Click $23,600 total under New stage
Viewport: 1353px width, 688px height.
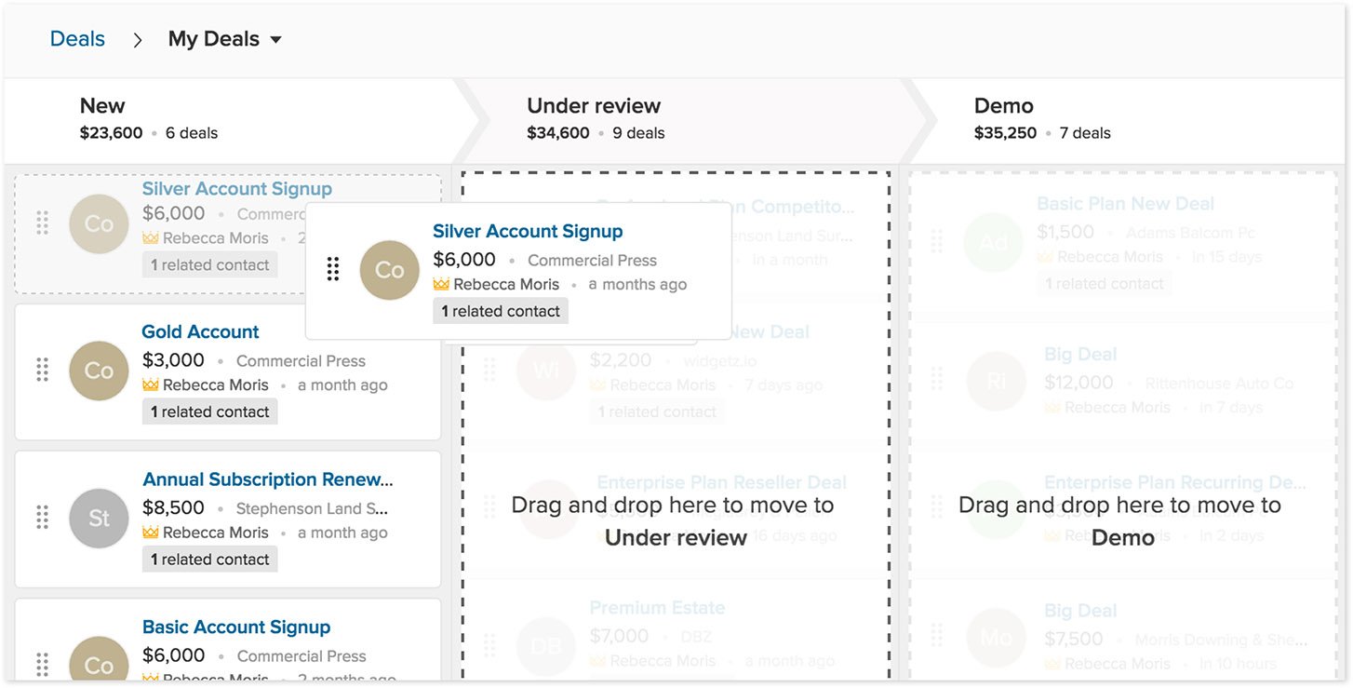tap(111, 133)
